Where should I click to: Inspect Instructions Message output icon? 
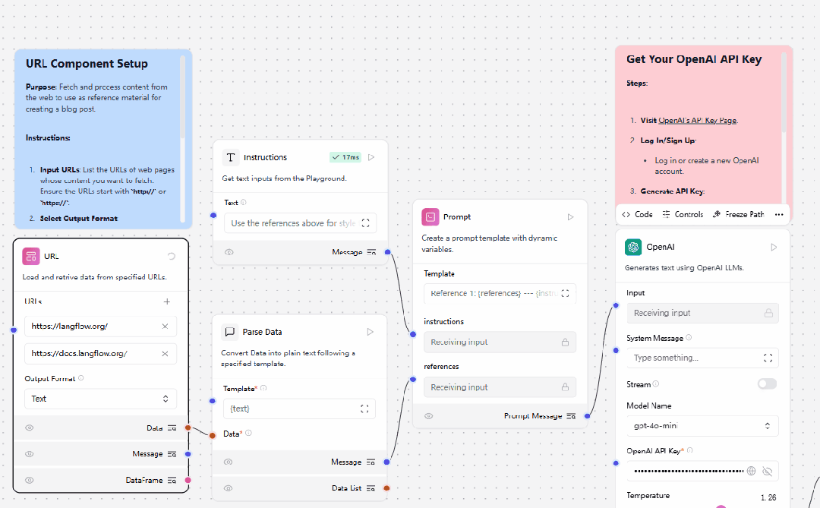pyautogui.click(x=371, y=252)
